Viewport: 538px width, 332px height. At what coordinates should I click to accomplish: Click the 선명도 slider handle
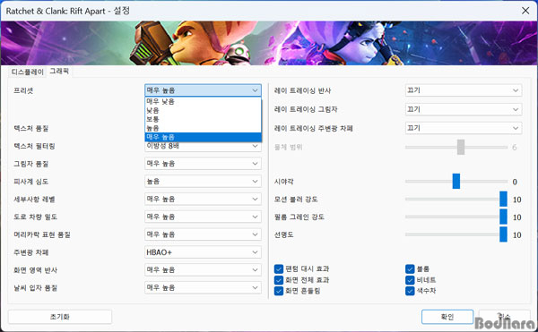coord(503,234)
